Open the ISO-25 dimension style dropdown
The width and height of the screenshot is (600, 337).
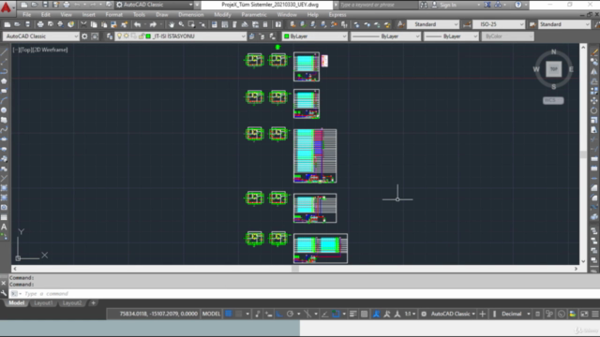499,24
